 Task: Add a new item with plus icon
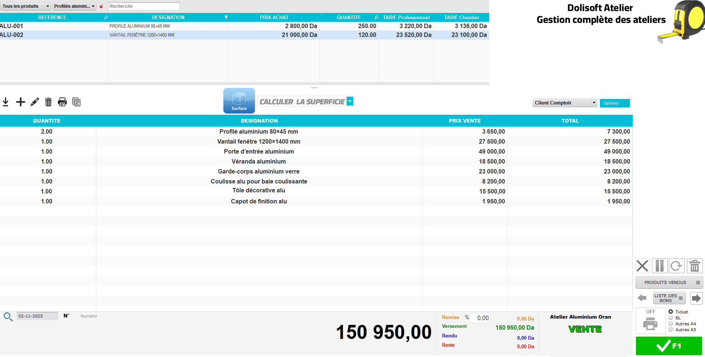(x=21, y=102)
